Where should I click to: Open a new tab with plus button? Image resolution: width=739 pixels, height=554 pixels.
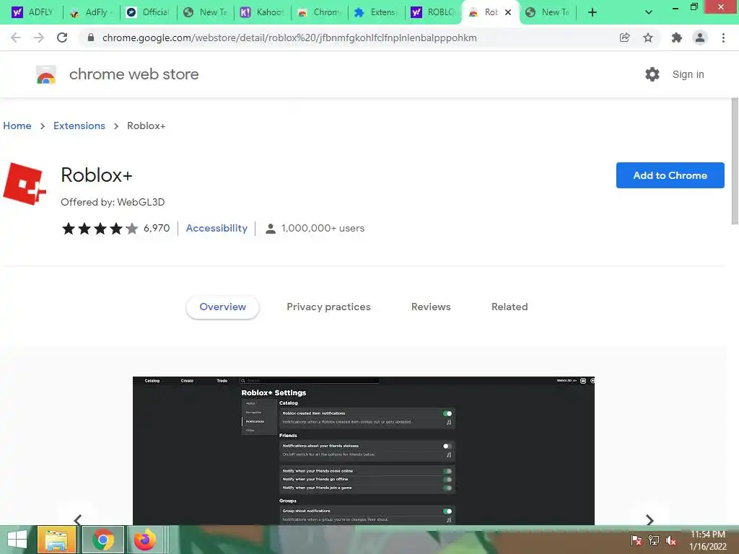tap(592, 12)
